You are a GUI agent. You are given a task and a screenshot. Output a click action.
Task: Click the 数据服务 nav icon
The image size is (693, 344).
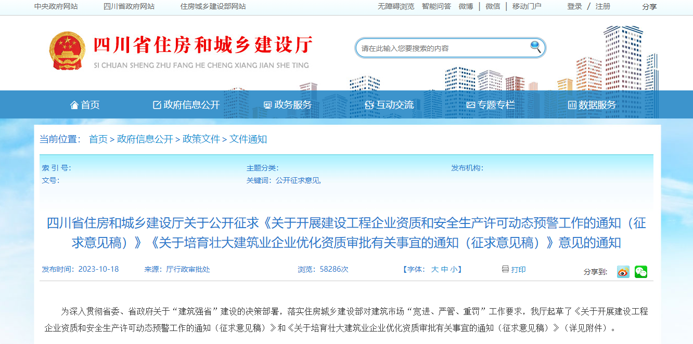point(571,104)
